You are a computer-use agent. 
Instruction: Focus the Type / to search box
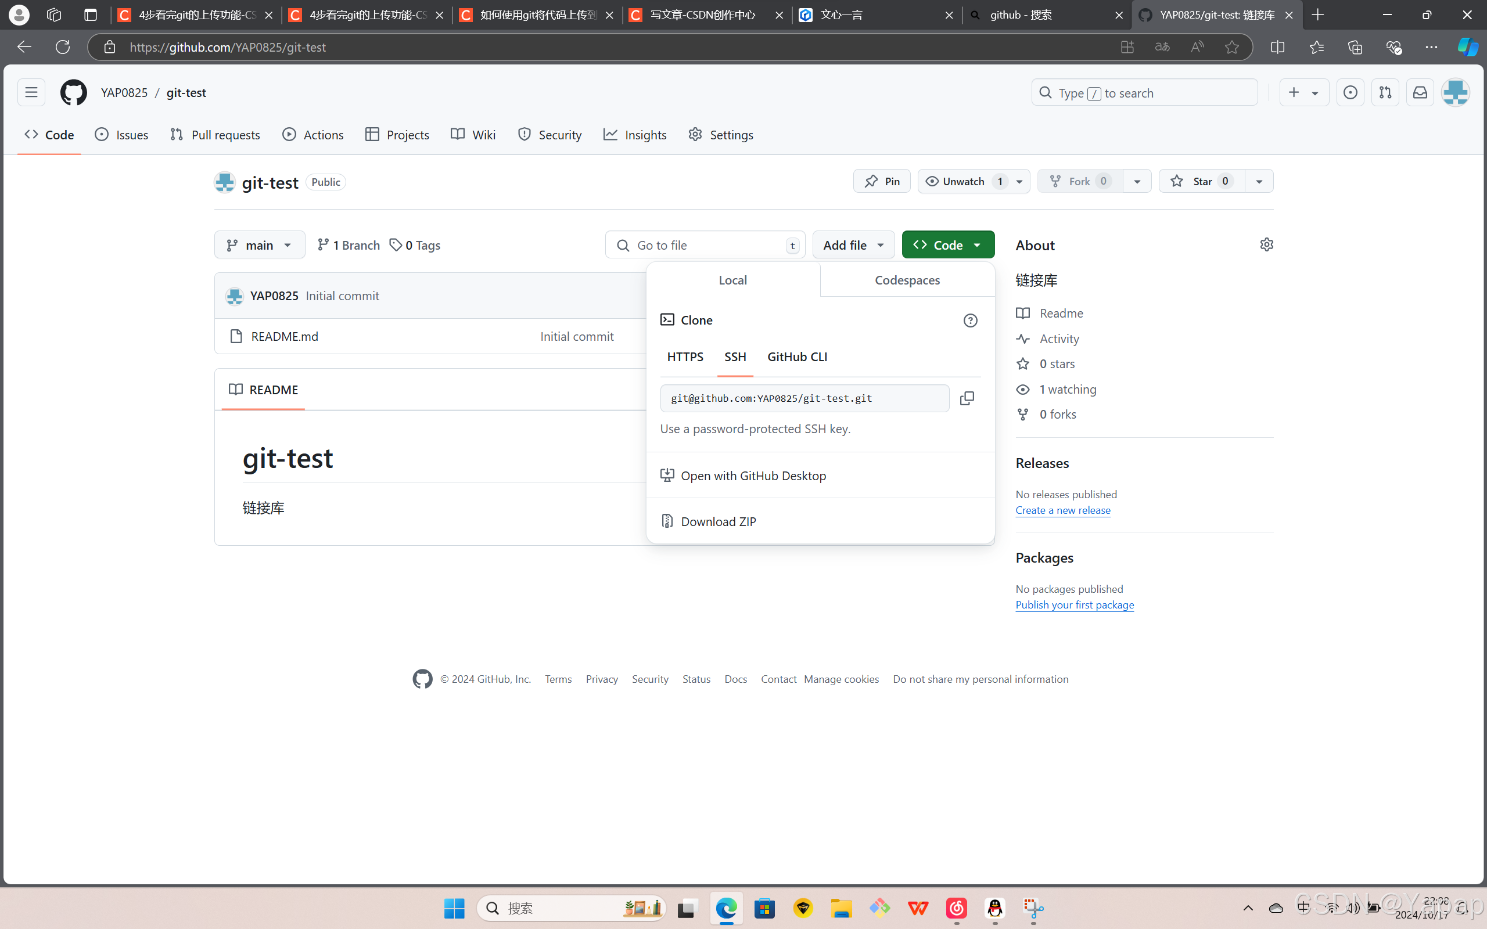[x=1144, y=92]
